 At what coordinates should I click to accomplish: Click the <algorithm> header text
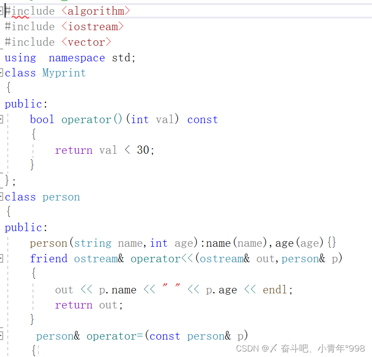click(x=96, y=11)
